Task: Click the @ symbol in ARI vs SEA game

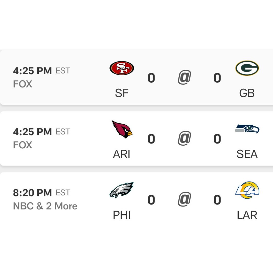Action: pos(184,138)
